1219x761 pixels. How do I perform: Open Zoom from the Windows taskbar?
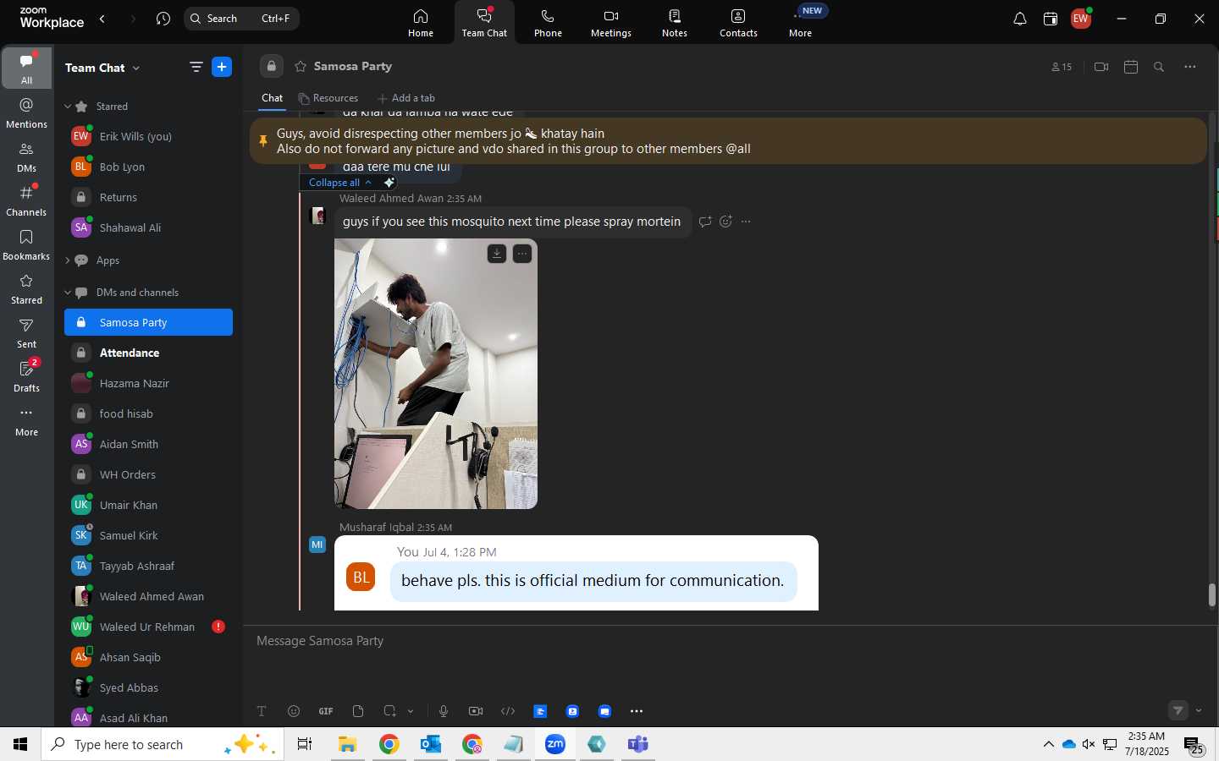coord(555,744)
